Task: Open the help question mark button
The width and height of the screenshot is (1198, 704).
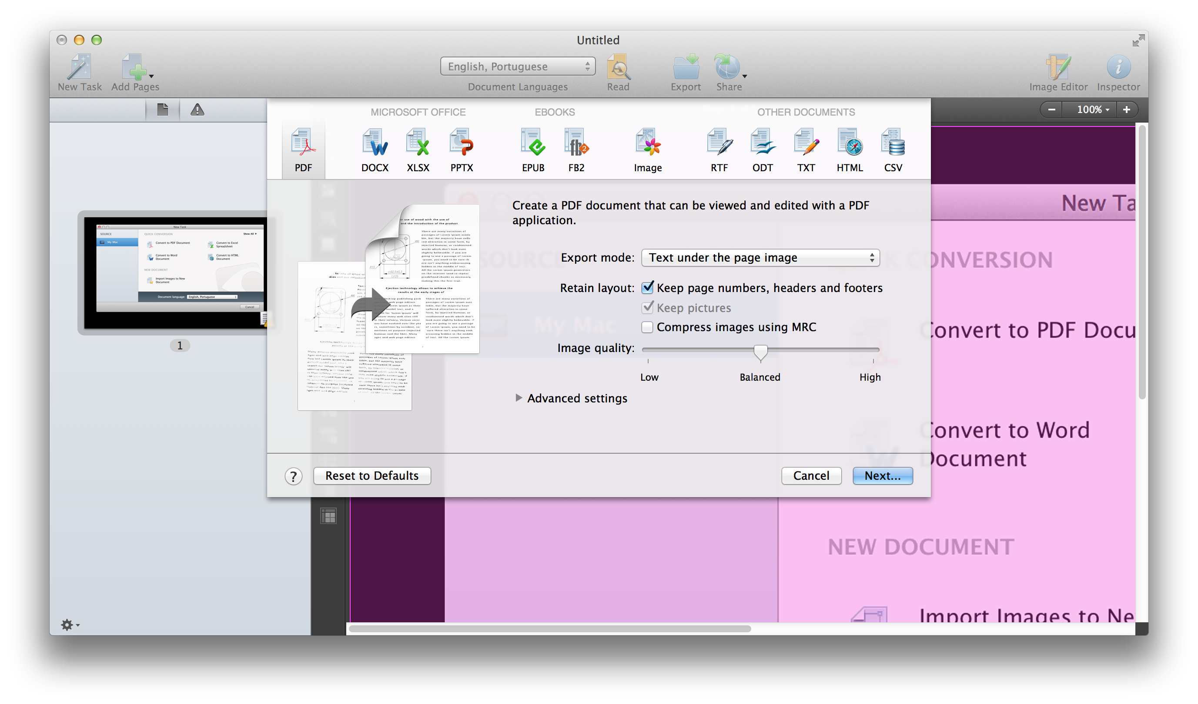Action: tap(293, 476)
